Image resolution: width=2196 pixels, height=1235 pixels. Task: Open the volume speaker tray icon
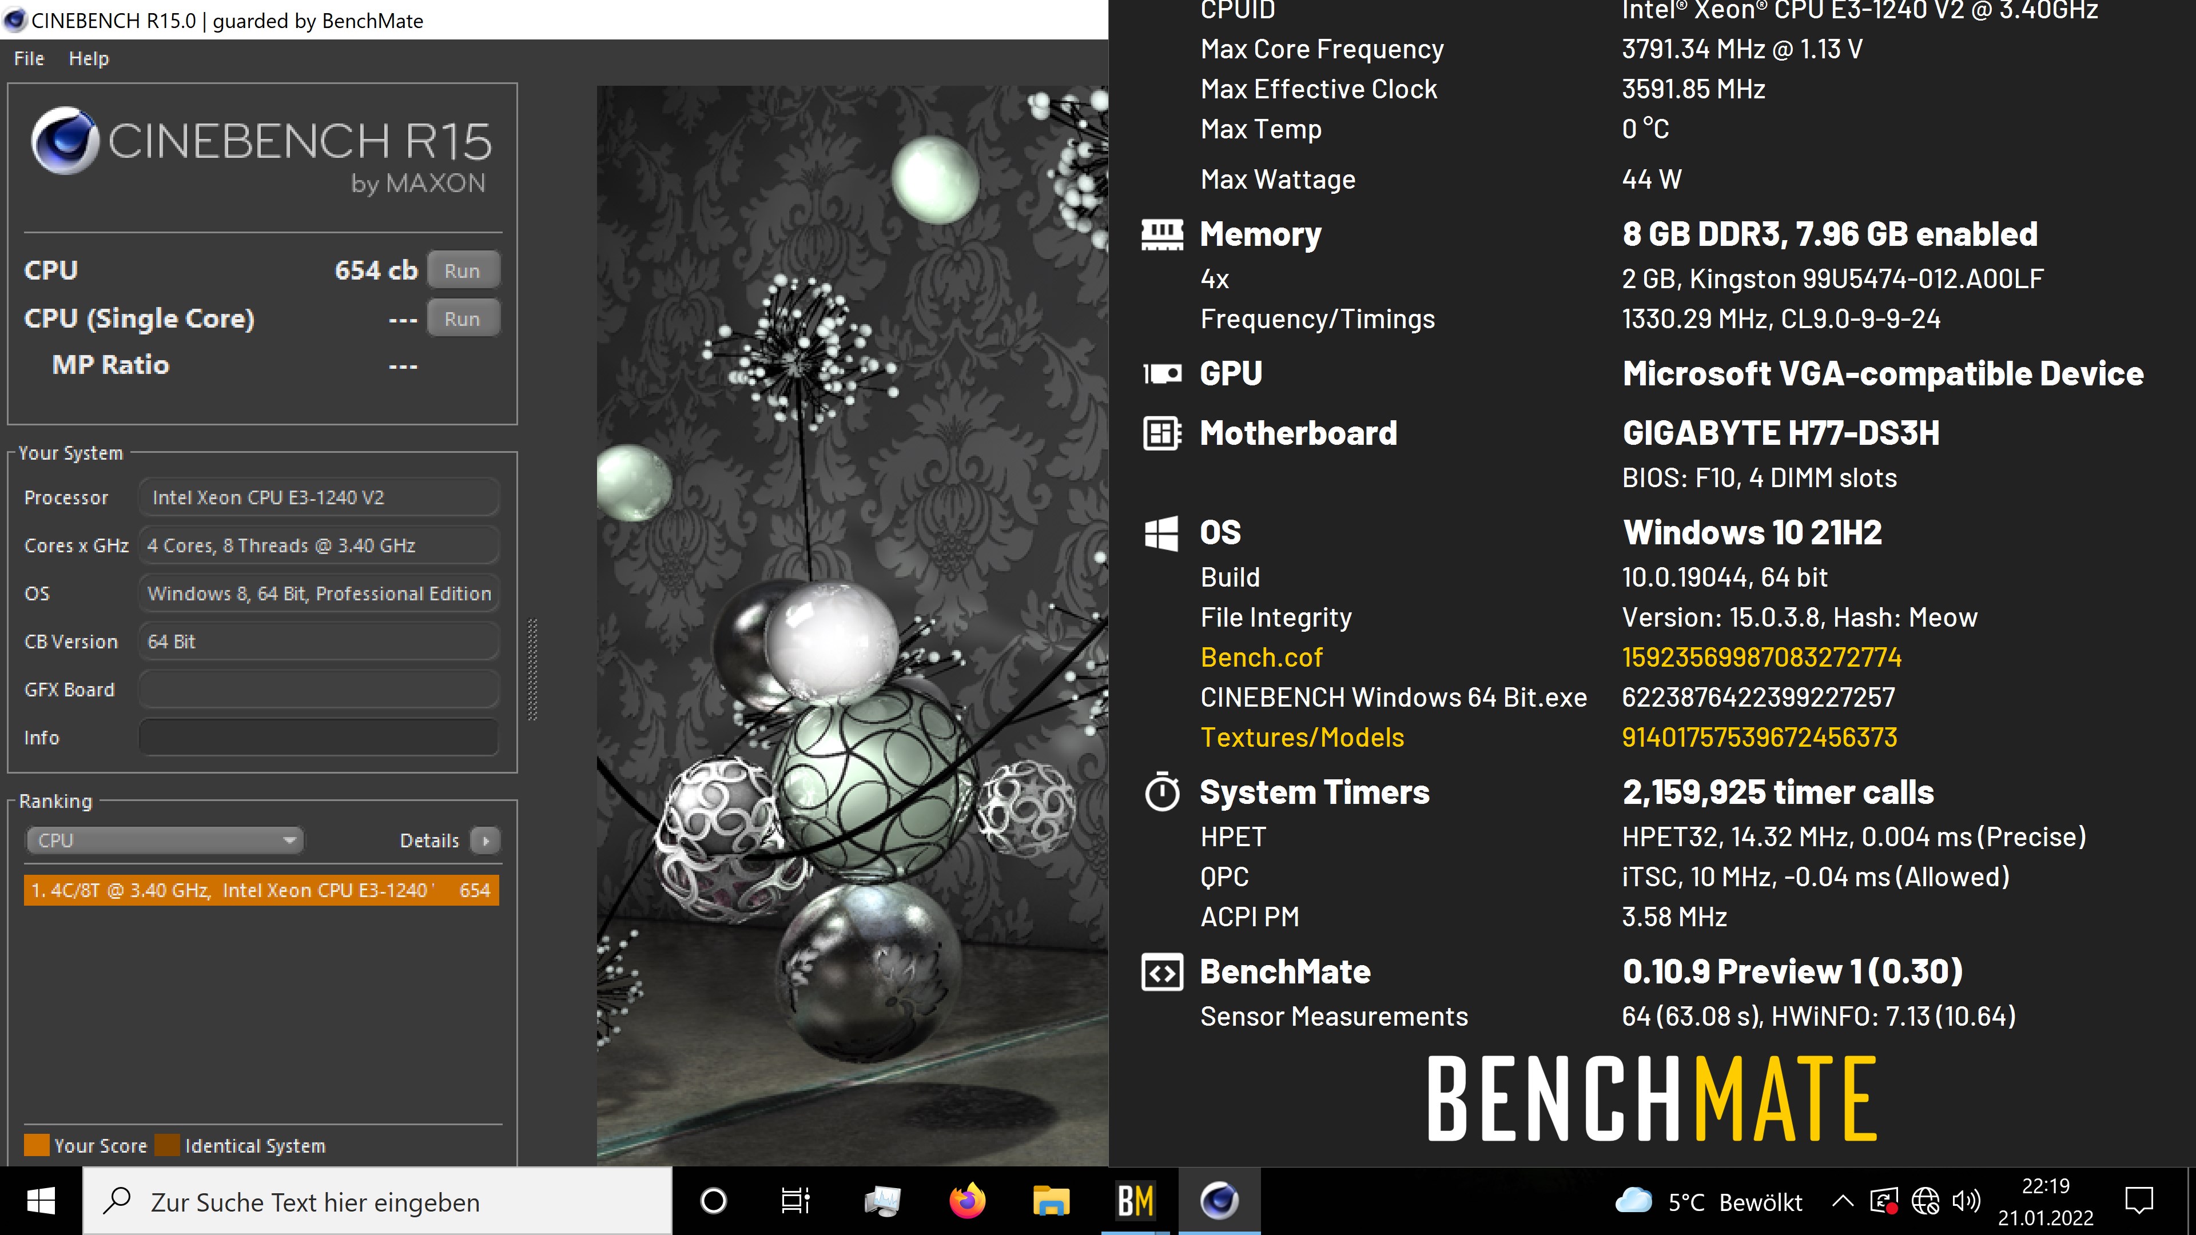pyautogui.click(x=1966, y=1202)
